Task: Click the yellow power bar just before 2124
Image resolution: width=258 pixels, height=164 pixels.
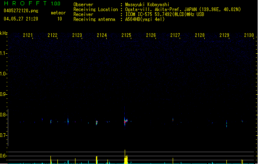Action: coord(96,160)
